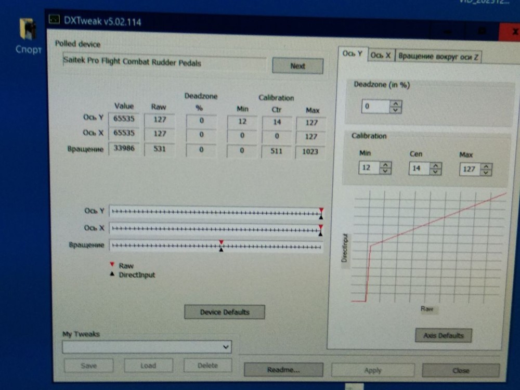Decrease Deadzone percent with down arrow

click(395, 110)
